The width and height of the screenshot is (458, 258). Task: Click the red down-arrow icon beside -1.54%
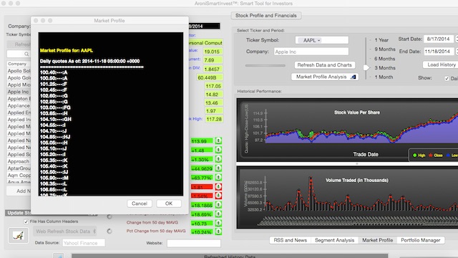(x=218, y=196)
